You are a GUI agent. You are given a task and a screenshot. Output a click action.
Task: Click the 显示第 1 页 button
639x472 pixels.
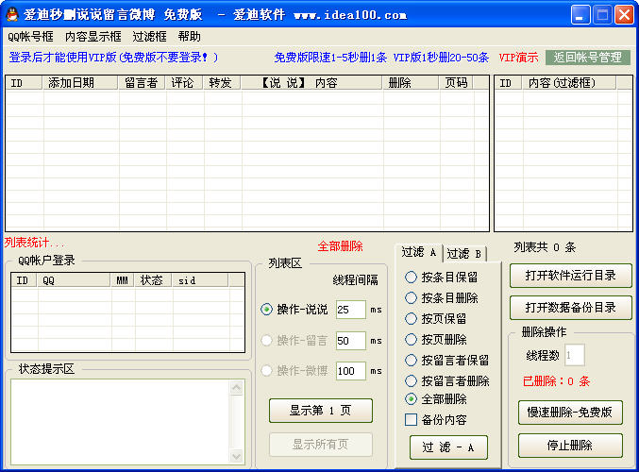click(x=321, y=412)
